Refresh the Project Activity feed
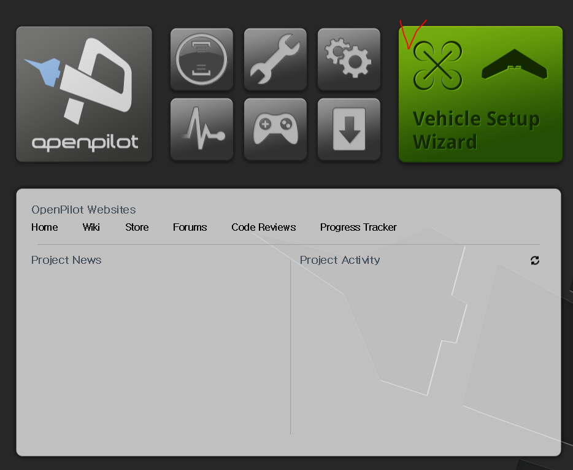Image resolution: width=573 pixels, height=470 pixels. [535, 260]
